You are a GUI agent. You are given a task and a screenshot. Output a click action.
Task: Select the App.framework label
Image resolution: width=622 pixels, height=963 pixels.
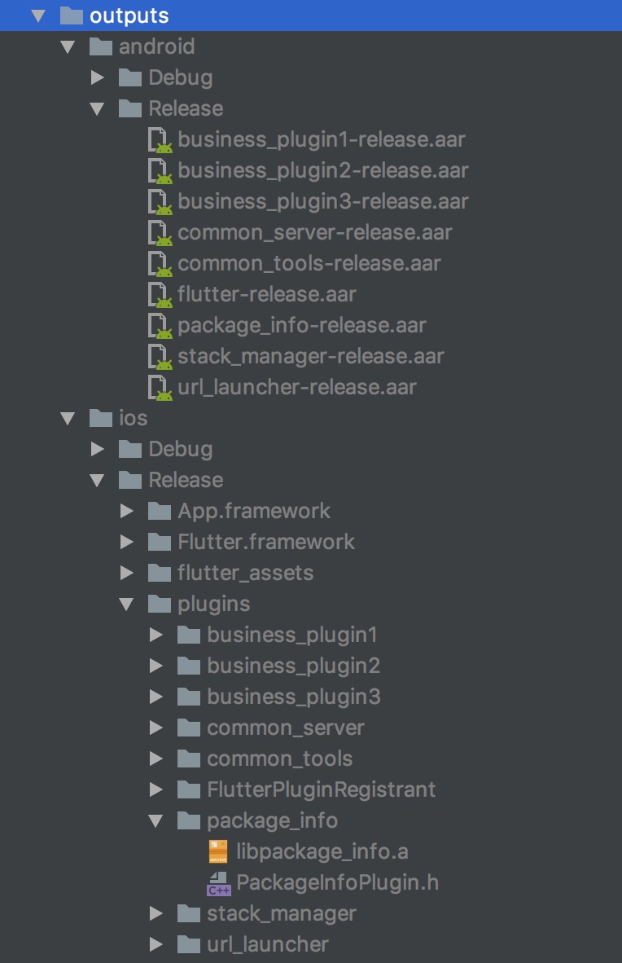tap(254, 511)
